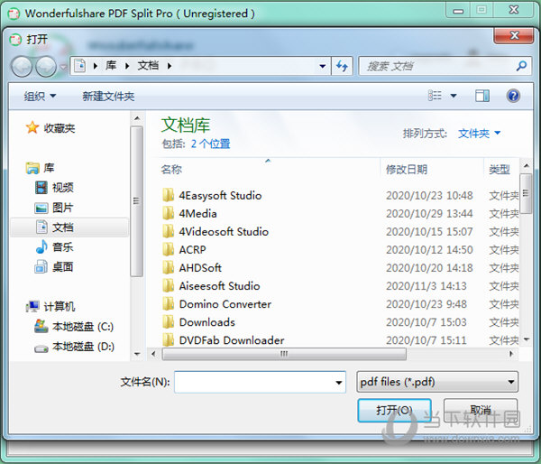Viewport: 541px width, 464px height.
Task: Click the file list scroll-down arrow
Action: 527,339
